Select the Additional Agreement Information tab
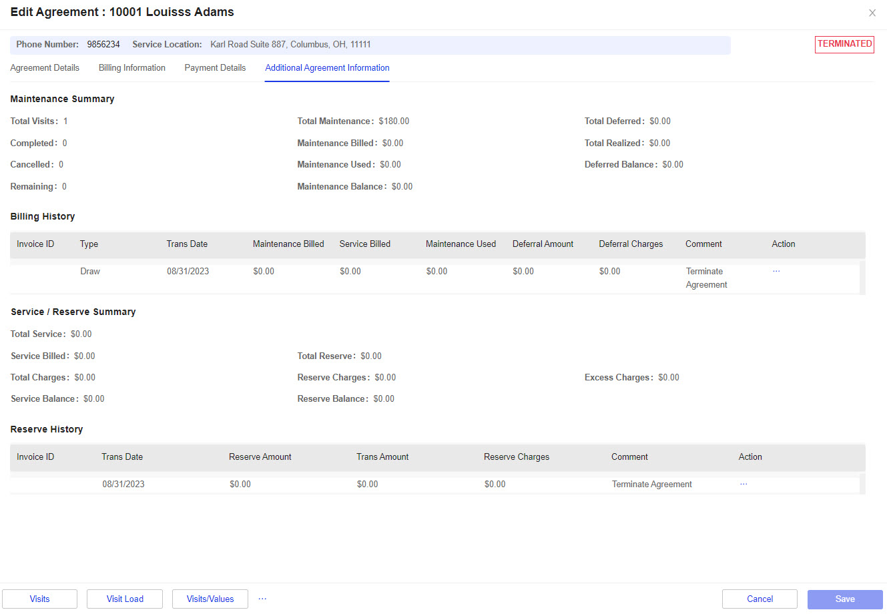This screenshot has width=887, height=616. pos(327,67)
